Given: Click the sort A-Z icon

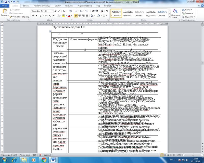Looking at the screenshot, I should point(101,11).
